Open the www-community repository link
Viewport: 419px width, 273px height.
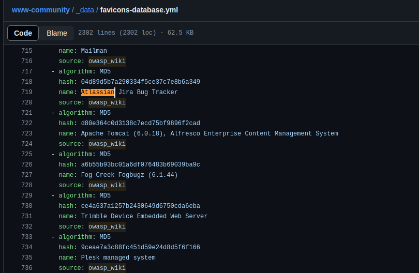(x=41, y=10)
